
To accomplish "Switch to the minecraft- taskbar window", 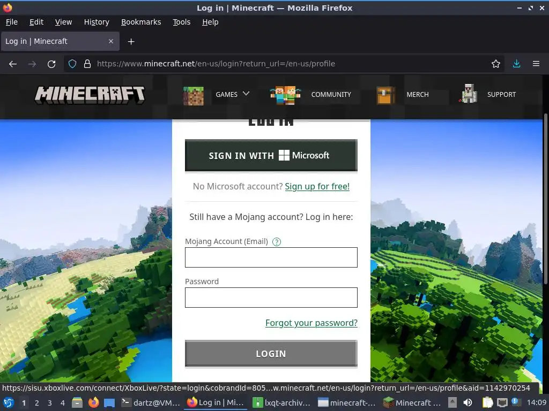I will point(347,402).
